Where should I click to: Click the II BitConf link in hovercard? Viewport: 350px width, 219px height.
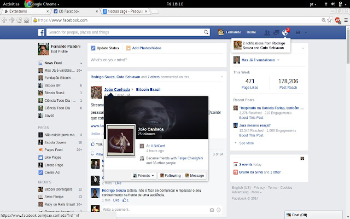click(157, 146)
